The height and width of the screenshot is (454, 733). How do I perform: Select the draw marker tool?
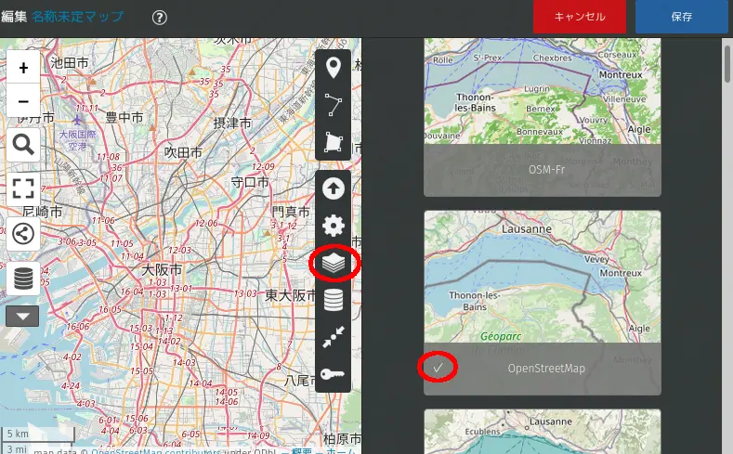click(x=334, y=68)
